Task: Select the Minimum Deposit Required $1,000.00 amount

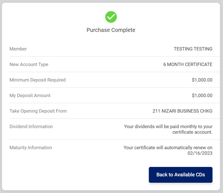Action: click(202, 80)
